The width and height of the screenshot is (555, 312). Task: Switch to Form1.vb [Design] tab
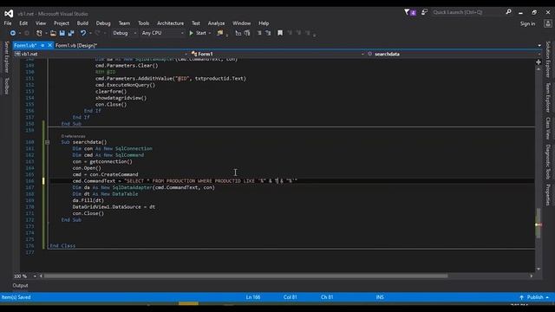76,45
